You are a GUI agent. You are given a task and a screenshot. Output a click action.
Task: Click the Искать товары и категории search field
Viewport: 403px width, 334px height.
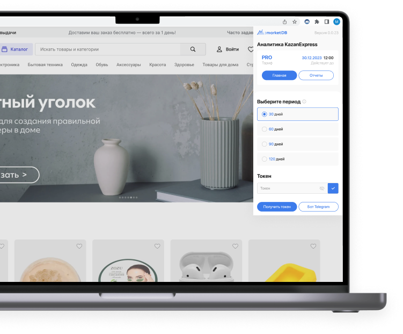pos(108,49)
